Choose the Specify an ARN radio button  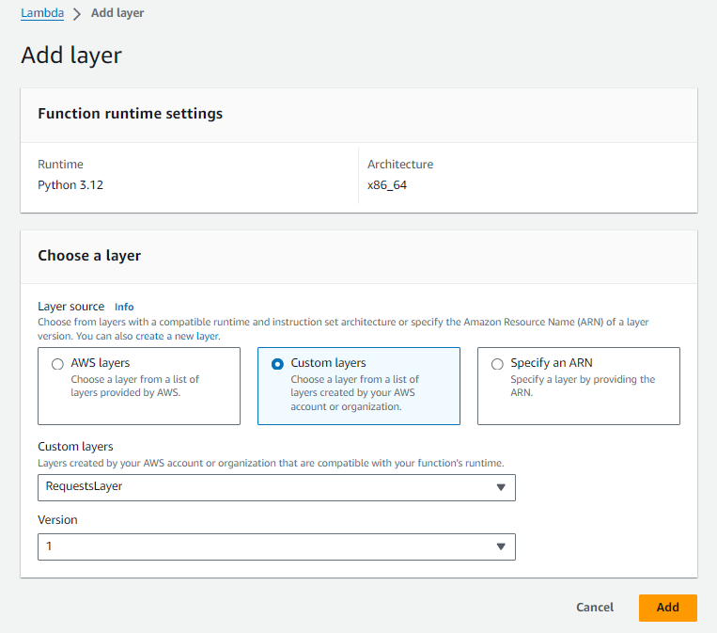(x=497, y=364)
